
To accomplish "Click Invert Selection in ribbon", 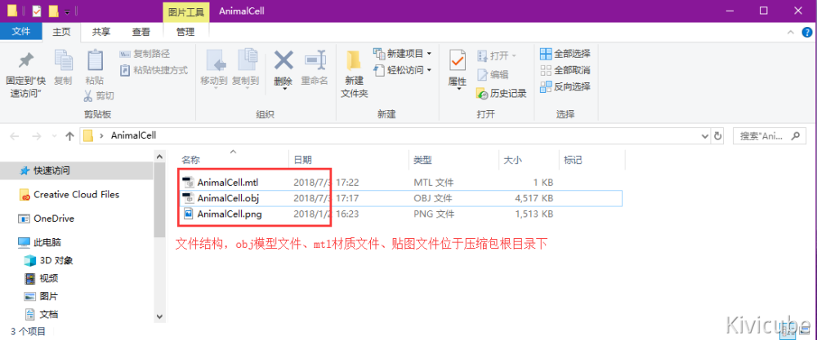I will click(x=565, y=86).
